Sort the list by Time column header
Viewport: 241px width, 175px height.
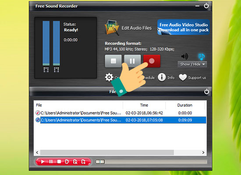(x=144, y=105)
